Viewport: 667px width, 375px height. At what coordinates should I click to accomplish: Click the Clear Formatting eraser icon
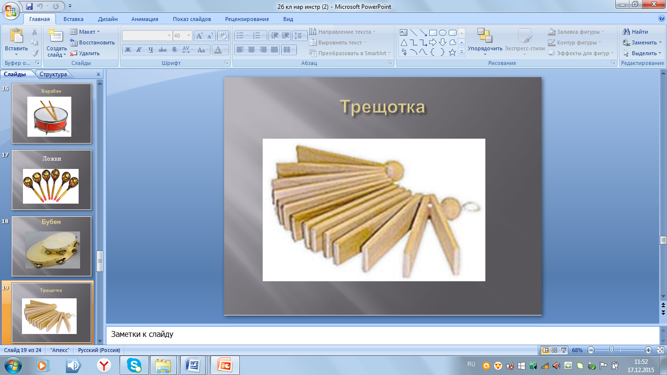[223, 36]
